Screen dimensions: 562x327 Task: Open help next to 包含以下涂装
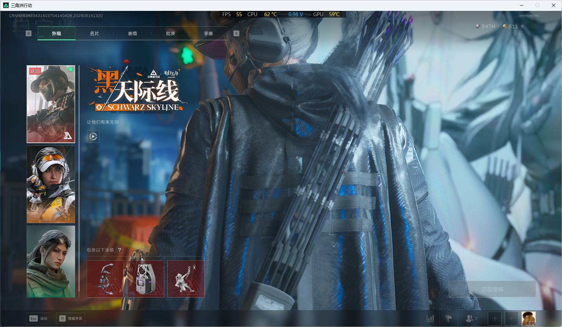119,250
